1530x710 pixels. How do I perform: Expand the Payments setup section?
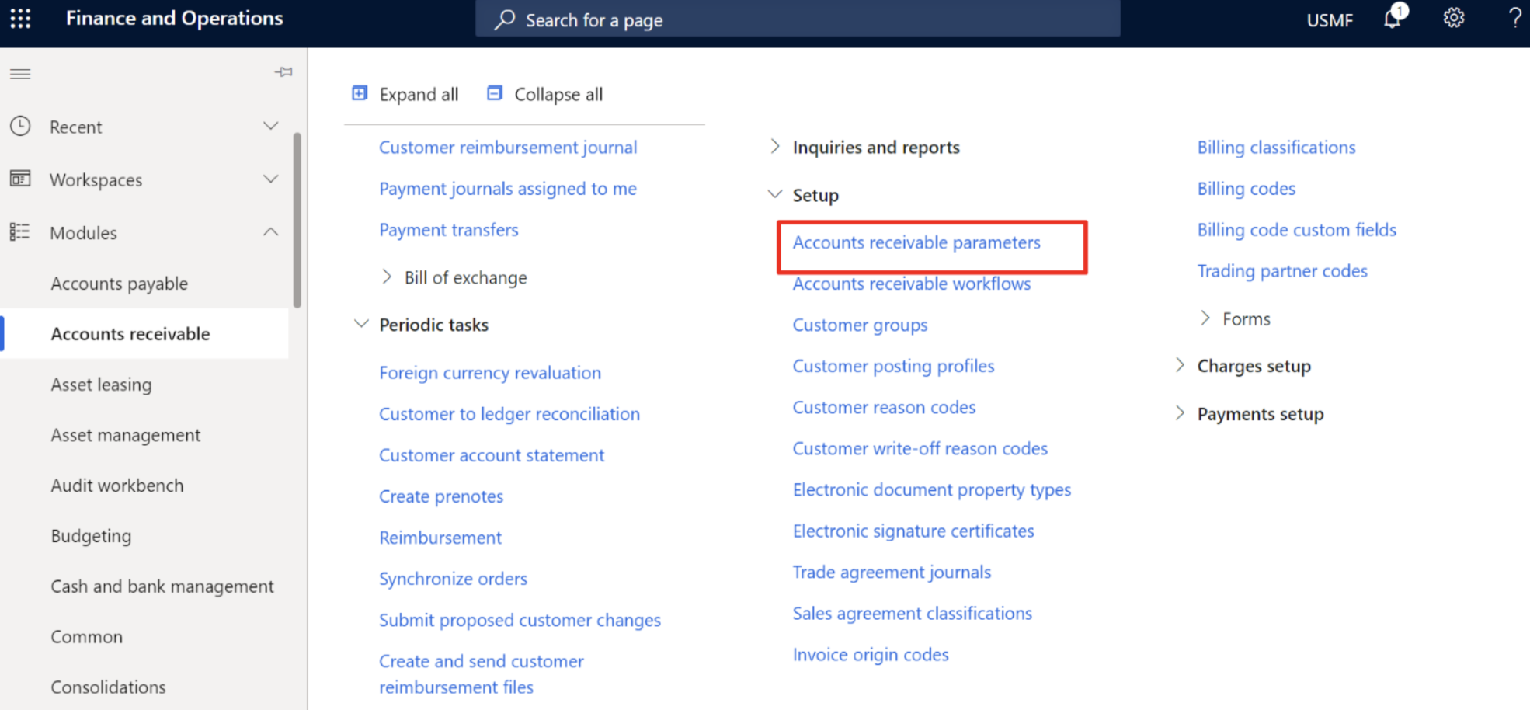click(x=1180, y=413)
